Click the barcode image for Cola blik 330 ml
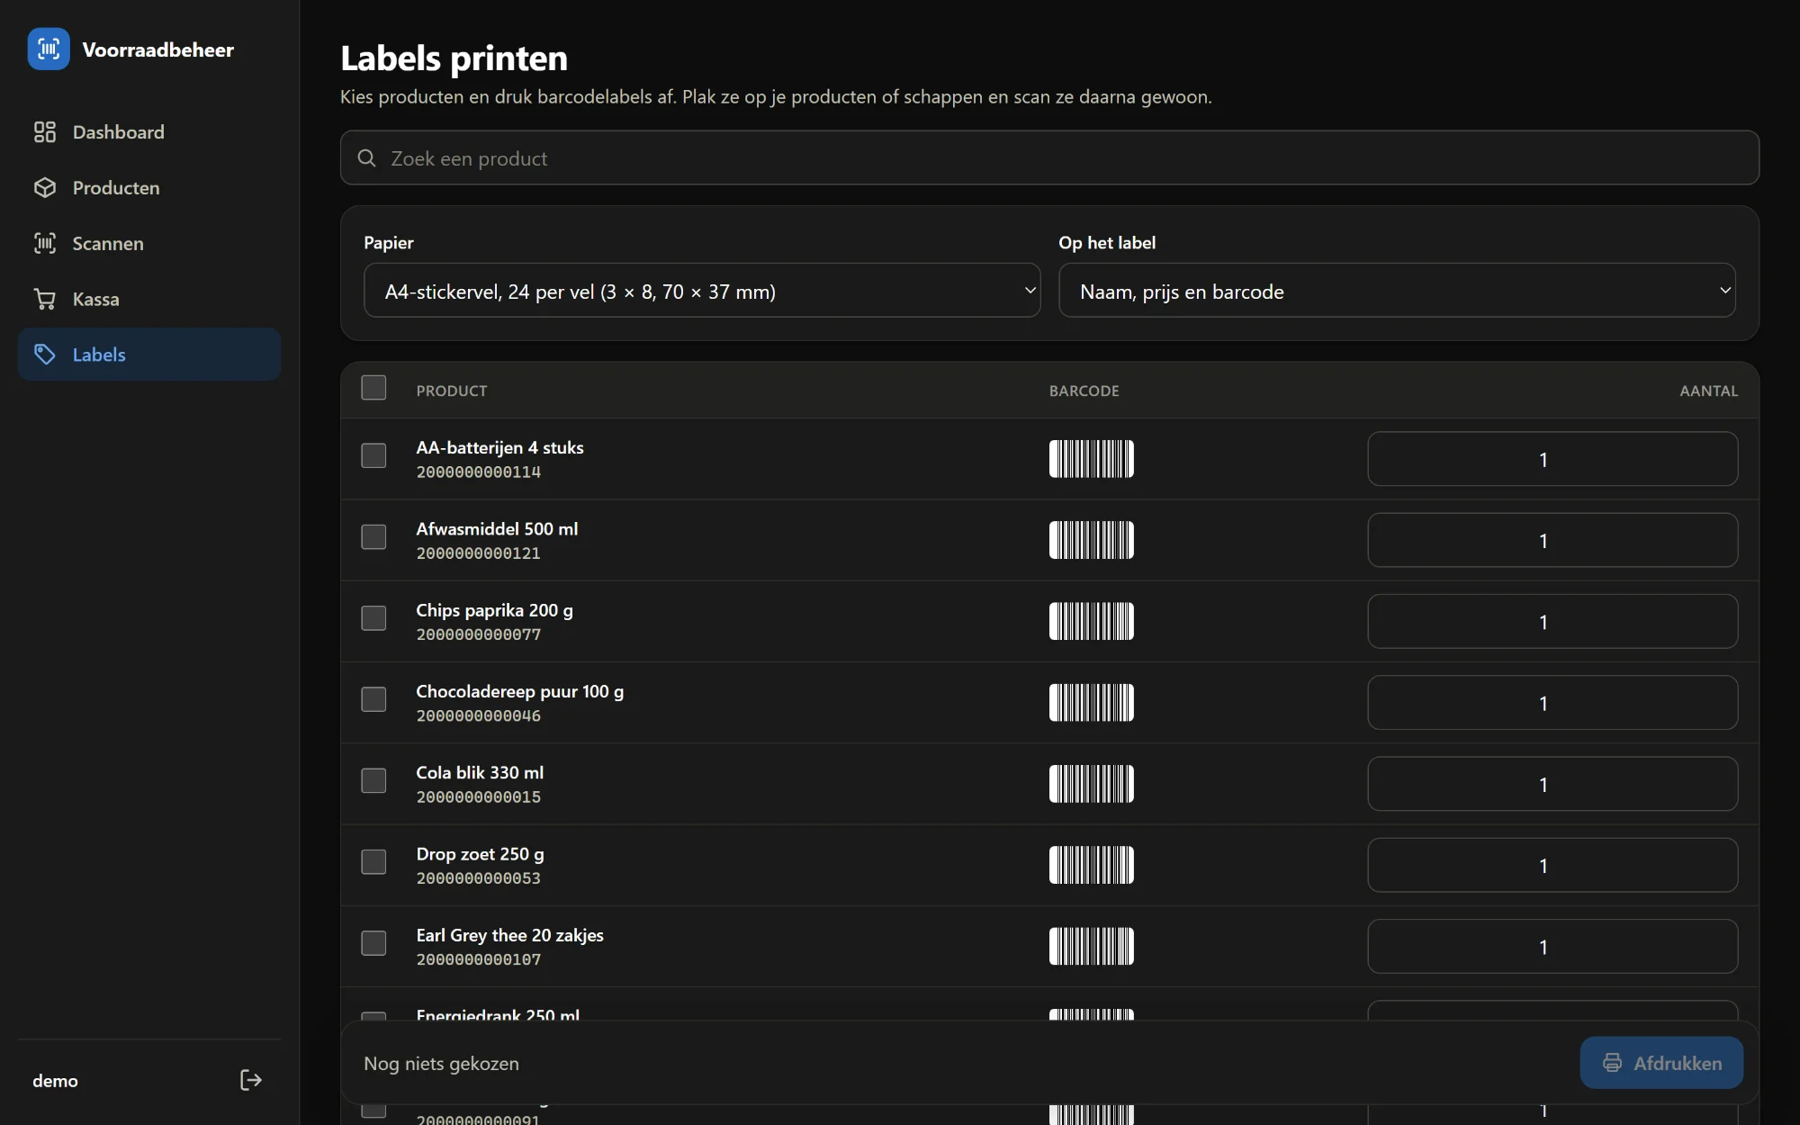This screenshot has height=1125, width=1800. (1091, 784)
